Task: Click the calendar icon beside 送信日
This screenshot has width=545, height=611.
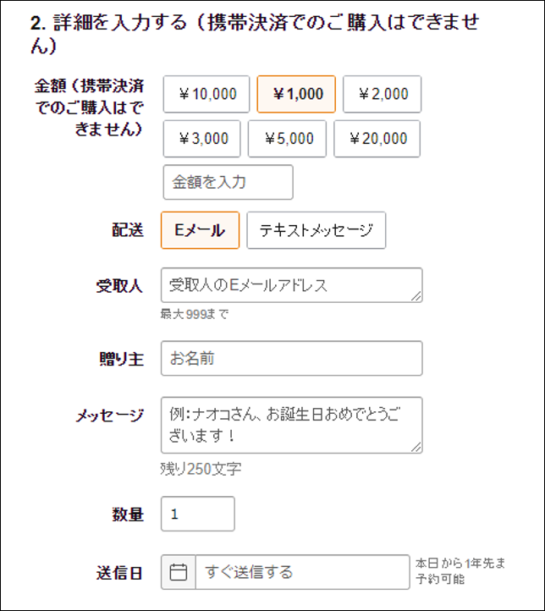Action: click(178, 572)
